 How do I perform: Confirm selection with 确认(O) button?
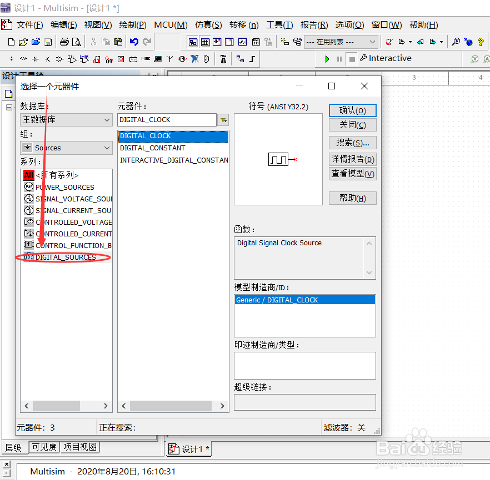352,110
